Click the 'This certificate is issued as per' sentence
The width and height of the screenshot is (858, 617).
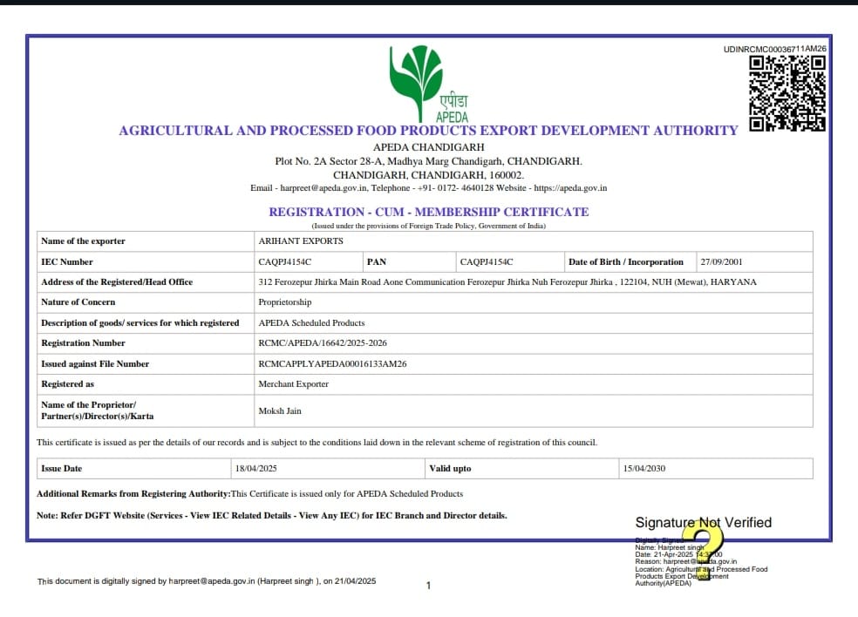pyautogui.click(x=317, y=443)
